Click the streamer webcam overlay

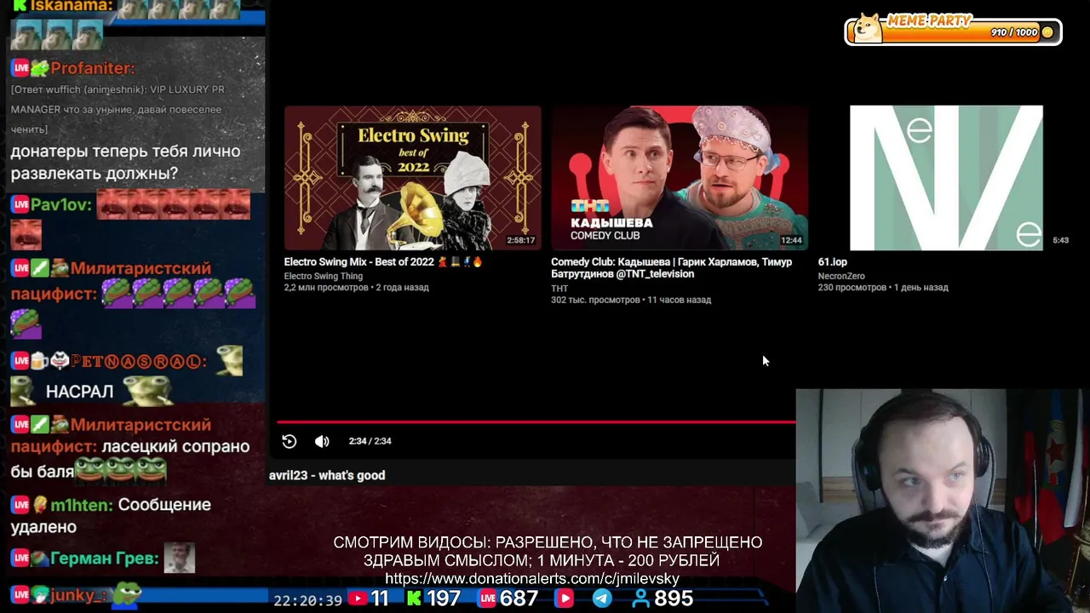pos(943,501)
